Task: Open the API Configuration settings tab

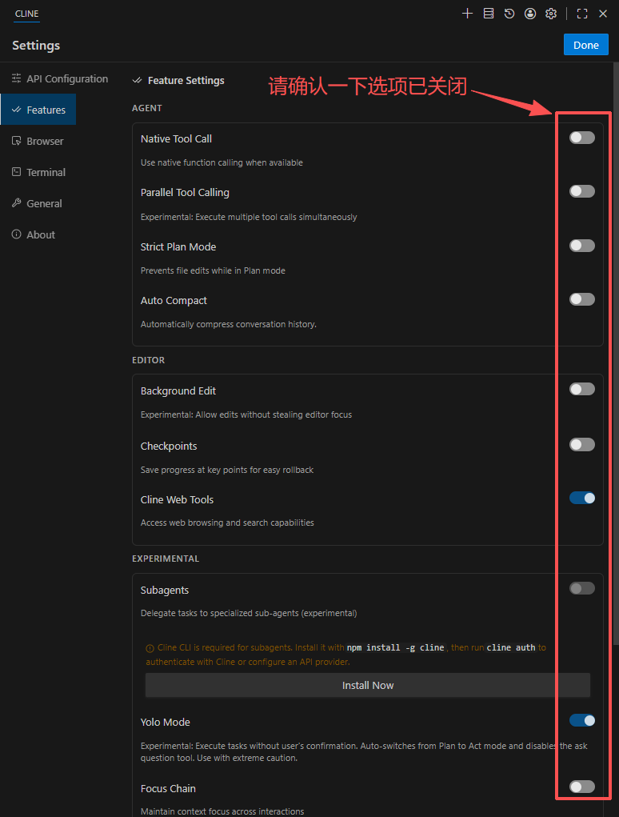Action: [x=60, y=78]
